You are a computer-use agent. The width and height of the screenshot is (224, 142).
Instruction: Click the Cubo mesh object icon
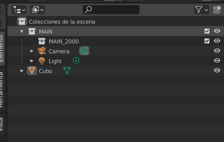pos(32,71)
